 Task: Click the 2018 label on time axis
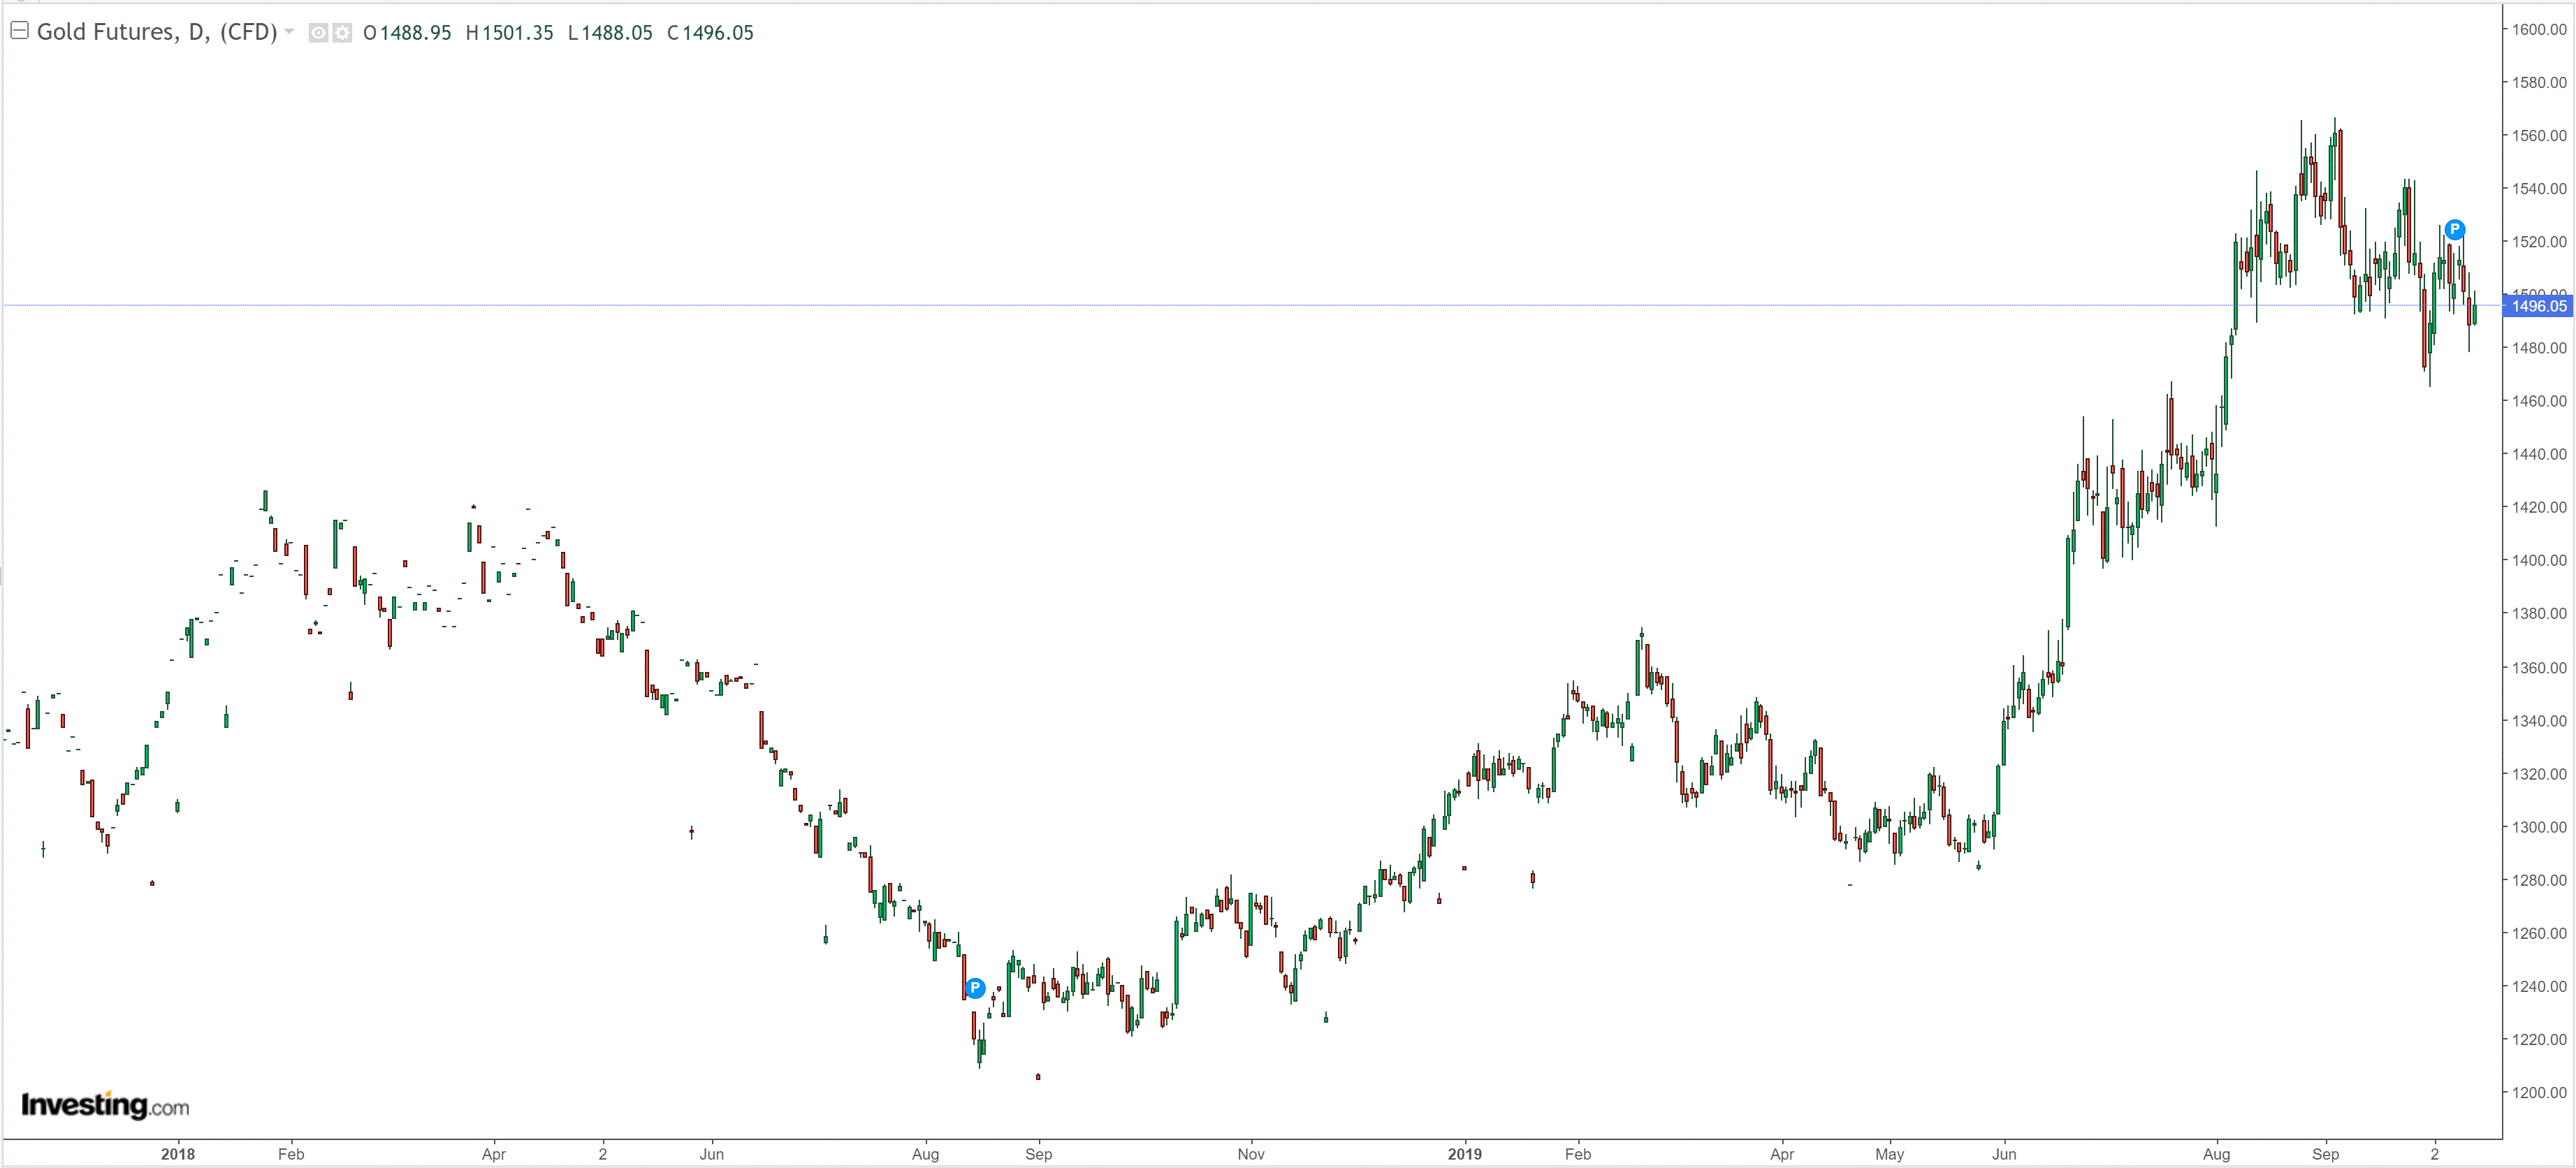click(178, 1154)
